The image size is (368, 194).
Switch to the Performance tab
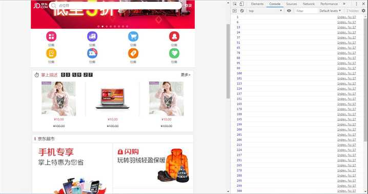tap(329, 4)
